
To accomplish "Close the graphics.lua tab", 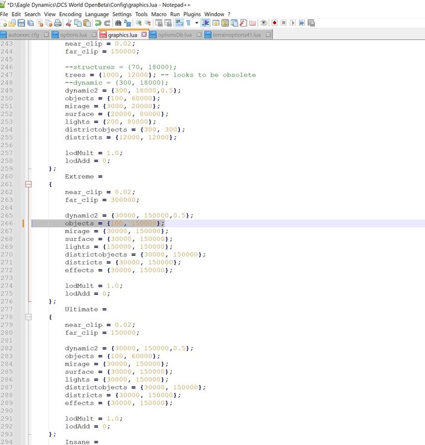I will point(144,35).
